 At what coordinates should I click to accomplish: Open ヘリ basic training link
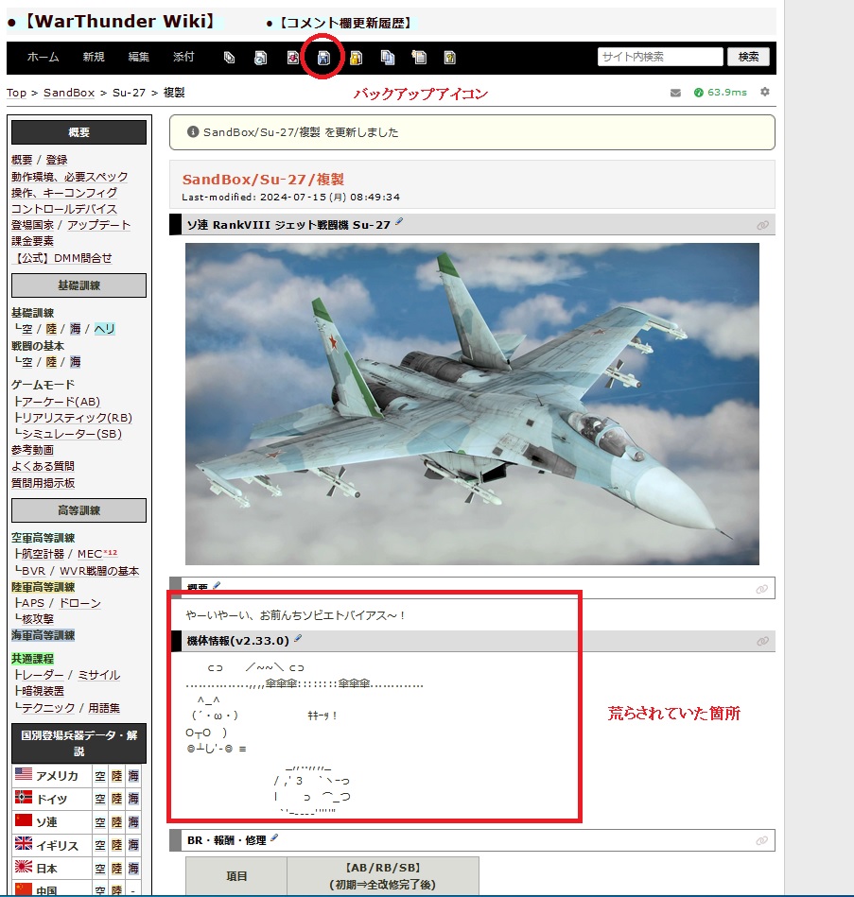pyautogui.click(x=104, y=329)
